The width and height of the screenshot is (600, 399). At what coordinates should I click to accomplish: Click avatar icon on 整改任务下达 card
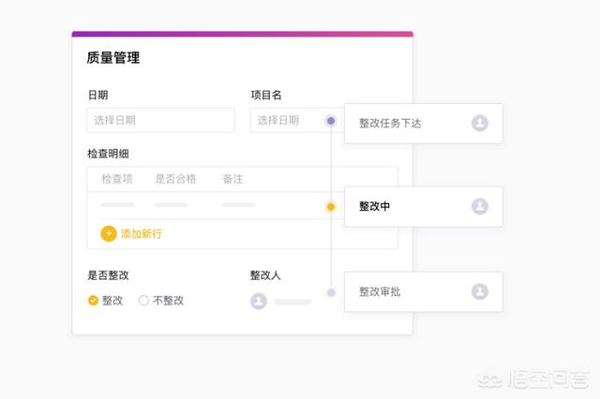tap(480, 123)
